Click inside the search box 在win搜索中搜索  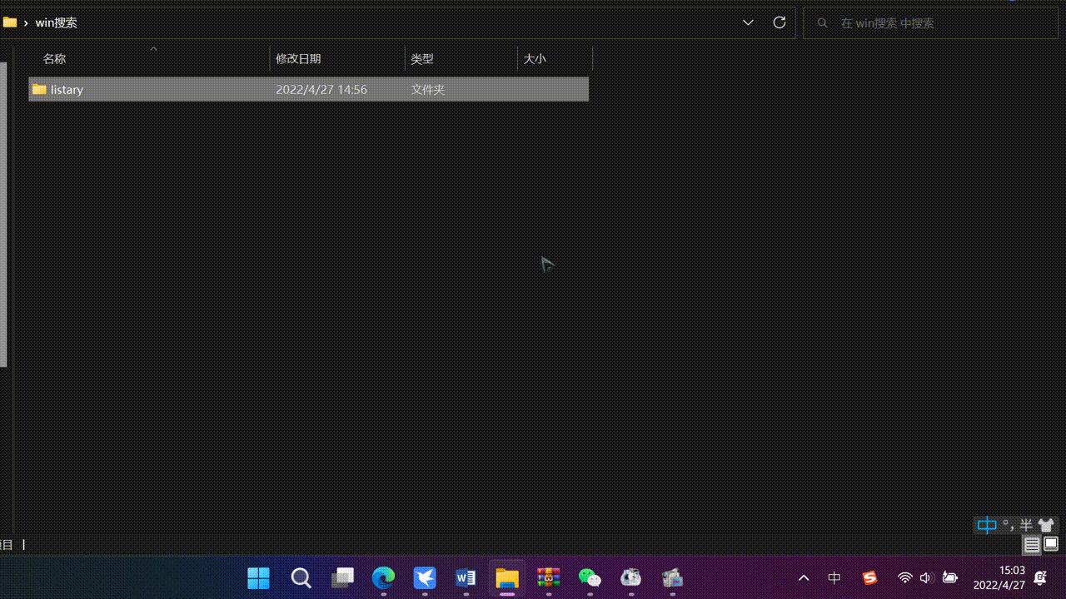[x=916, y=22]
